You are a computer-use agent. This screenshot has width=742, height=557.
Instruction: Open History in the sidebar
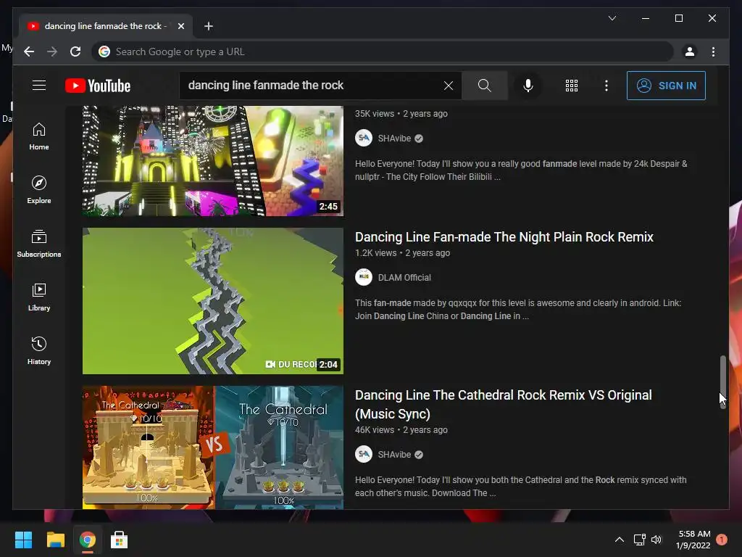[39, 350]
